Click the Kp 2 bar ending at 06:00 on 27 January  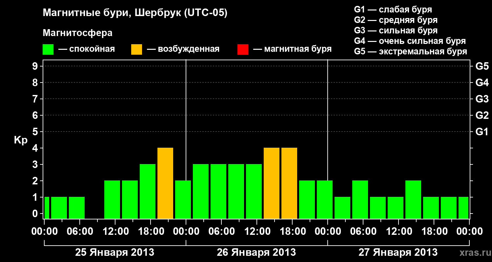click(360, 199)
